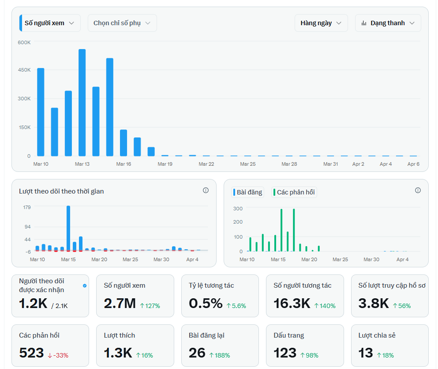438x369 pixels.
Task: Click the Lượt theo dõi theo thời gian title
Action: 61,191
